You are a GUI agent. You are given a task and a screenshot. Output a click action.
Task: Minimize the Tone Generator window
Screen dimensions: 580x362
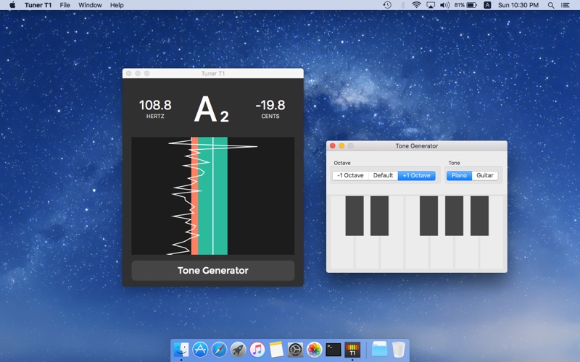coord(341,146)
